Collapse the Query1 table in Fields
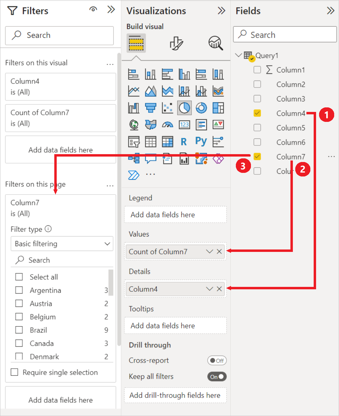Screen dimensions: 339x416 point(238,55)
